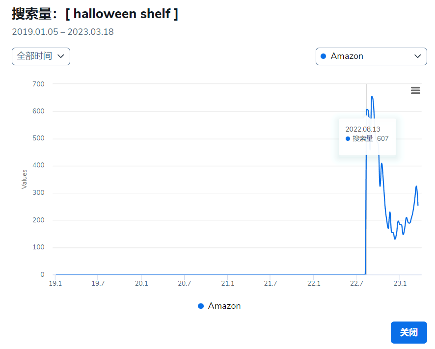Click the chevron arrow on 全部时间 selector

(61, 56)
